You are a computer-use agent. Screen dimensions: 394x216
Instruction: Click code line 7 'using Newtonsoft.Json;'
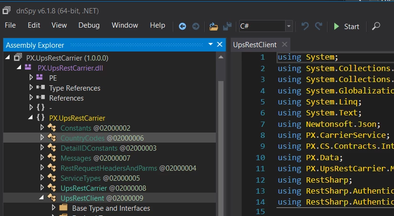(329, 124)
